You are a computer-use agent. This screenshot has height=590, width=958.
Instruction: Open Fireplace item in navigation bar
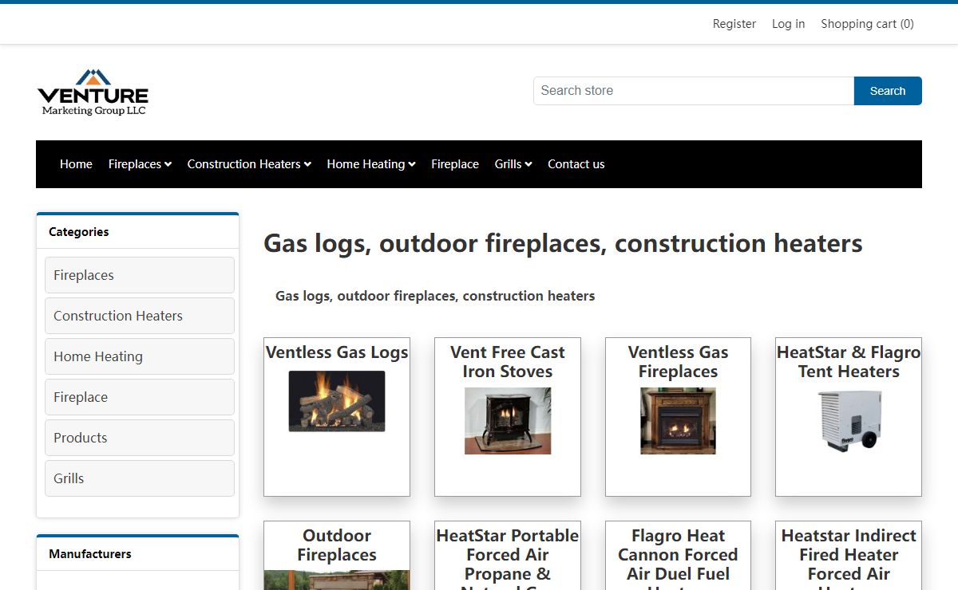(455, 164)
